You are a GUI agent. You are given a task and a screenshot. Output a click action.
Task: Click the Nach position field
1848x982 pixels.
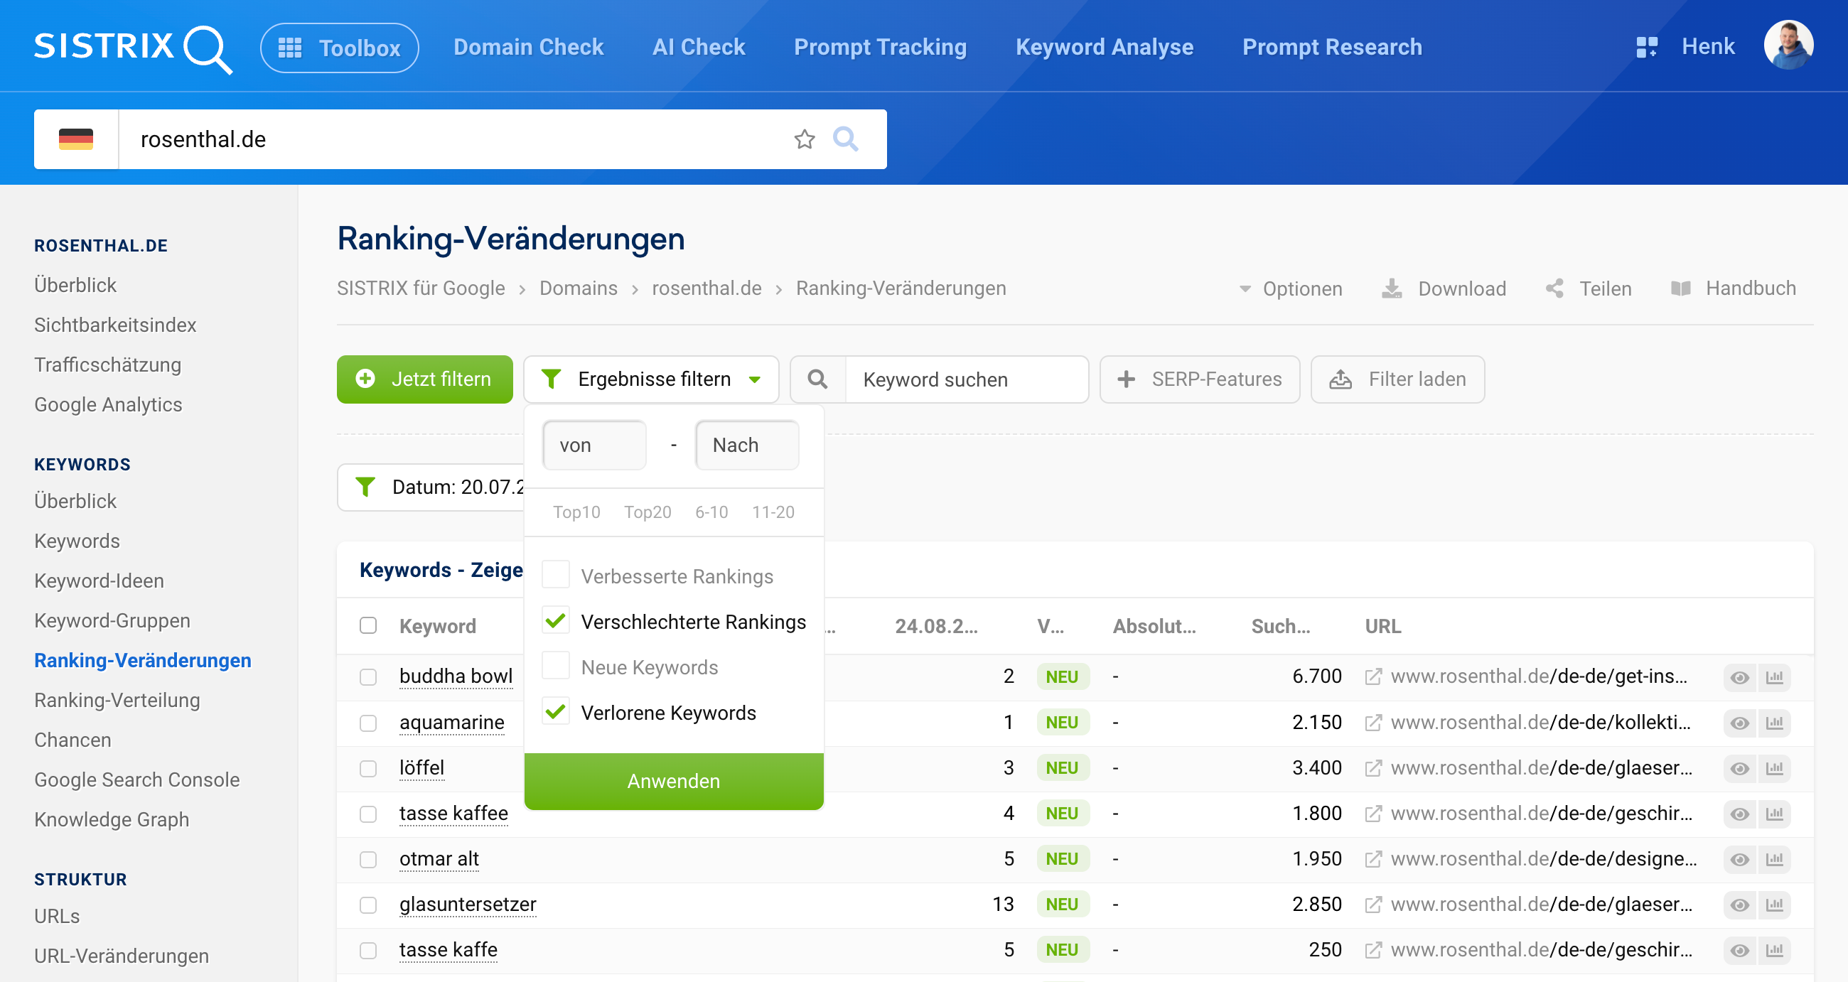[x=747, y=445]
